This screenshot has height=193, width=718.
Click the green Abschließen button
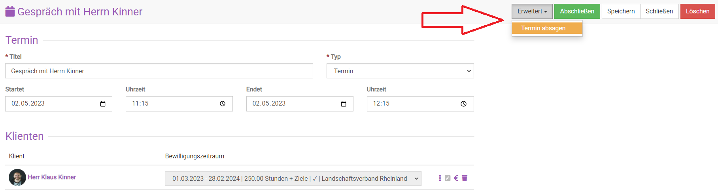point(577,11)
